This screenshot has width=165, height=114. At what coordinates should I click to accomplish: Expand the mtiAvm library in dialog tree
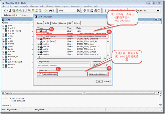[39, 44]
